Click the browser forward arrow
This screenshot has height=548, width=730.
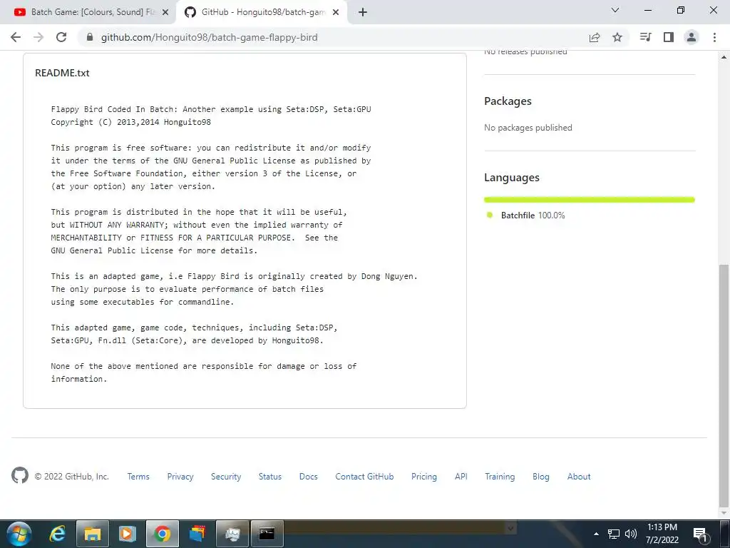38,37
